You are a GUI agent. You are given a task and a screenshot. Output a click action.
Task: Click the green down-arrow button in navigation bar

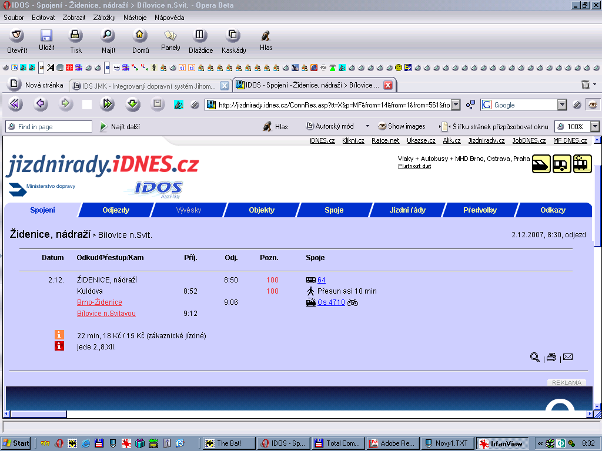[133, 104]
